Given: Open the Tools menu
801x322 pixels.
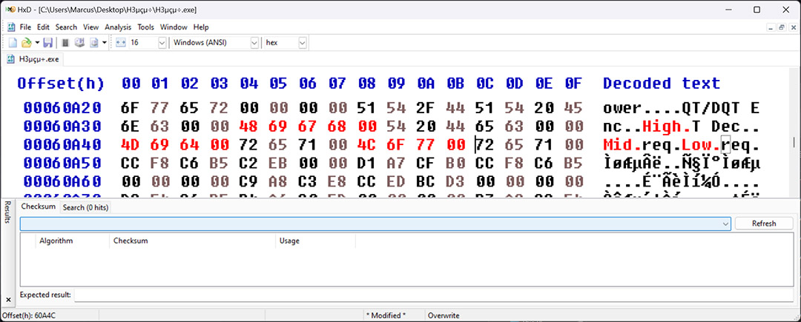Looking at the screenshot, I should click(x=145, y=27).
